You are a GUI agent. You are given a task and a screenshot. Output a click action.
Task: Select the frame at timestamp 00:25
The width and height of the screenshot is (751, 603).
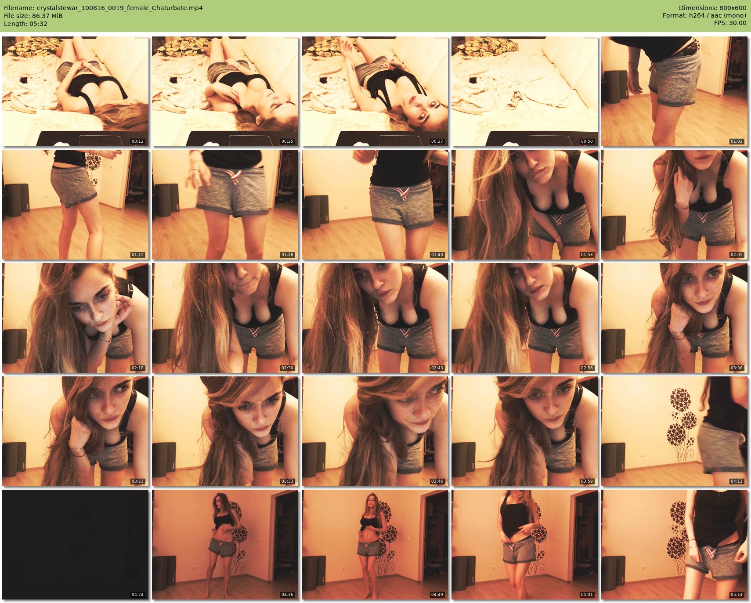pos(225,91)
